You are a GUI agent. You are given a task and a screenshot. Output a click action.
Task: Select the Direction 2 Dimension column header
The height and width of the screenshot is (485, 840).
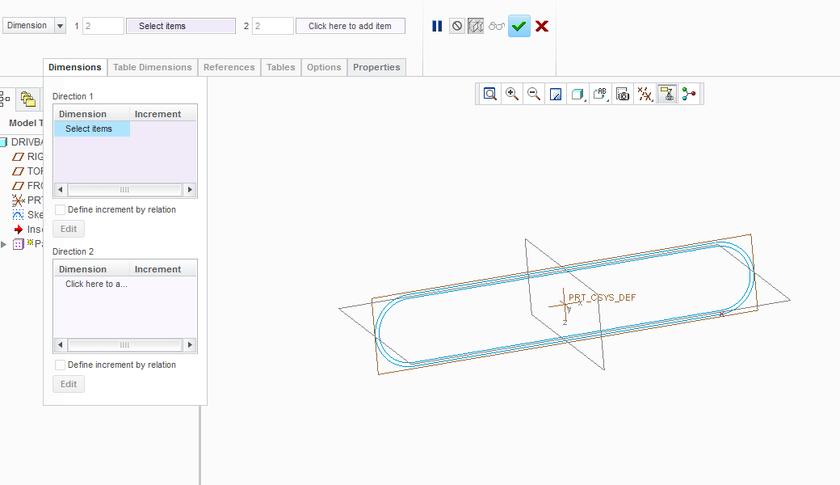tap(91, 269)
